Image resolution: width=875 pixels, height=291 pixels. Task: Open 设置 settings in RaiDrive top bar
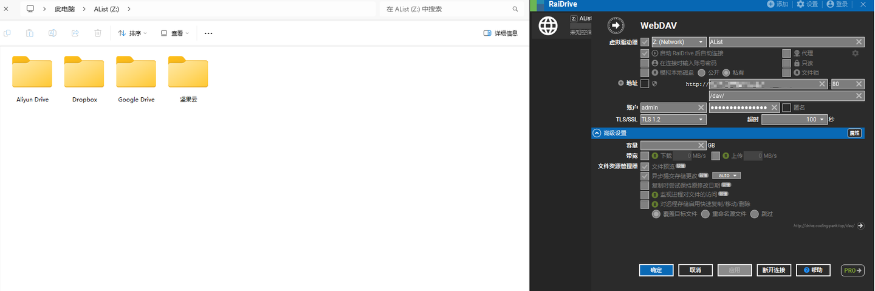pos(808,4)
